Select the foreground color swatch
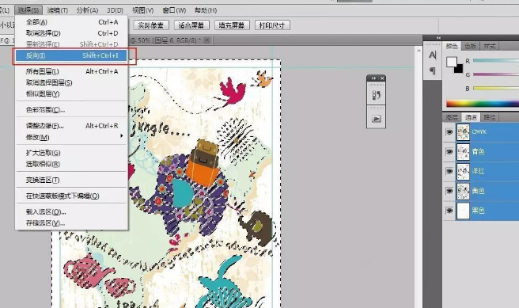Viewport: 519px width, 308px height. click(x=452, y=62)
